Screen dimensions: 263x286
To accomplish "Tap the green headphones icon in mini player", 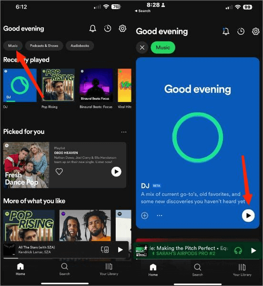I will point(238,251).
